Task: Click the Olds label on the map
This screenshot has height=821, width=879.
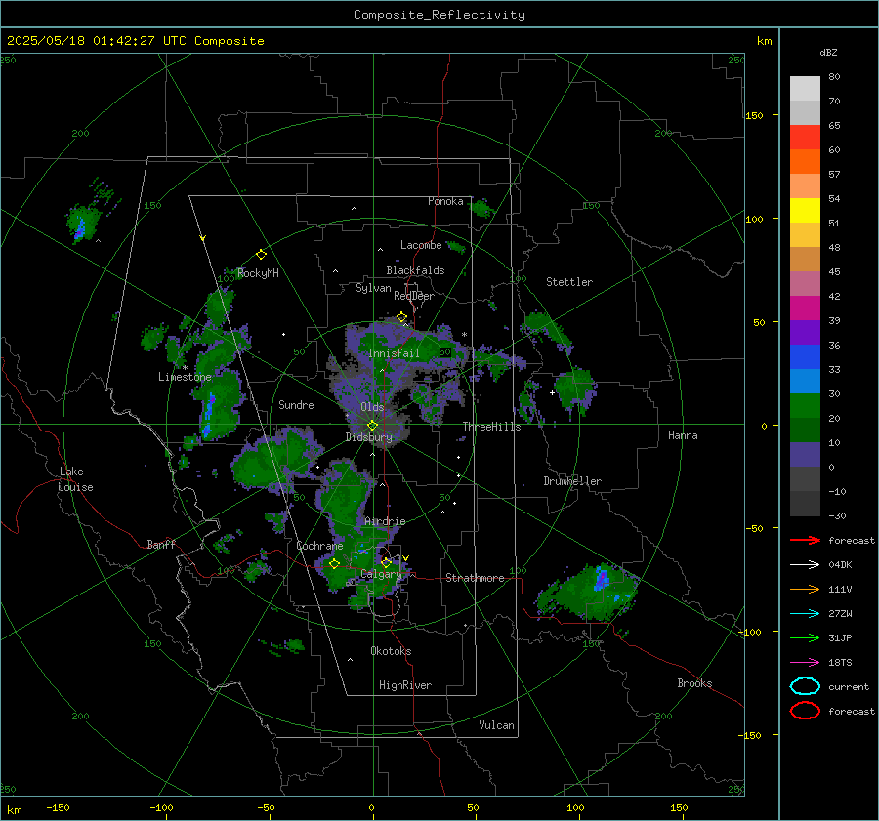Action: (372, 407)
